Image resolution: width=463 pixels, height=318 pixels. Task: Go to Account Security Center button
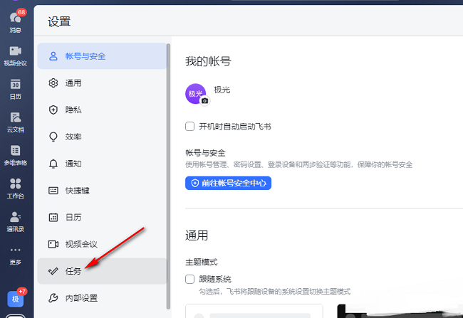[228, 183]
